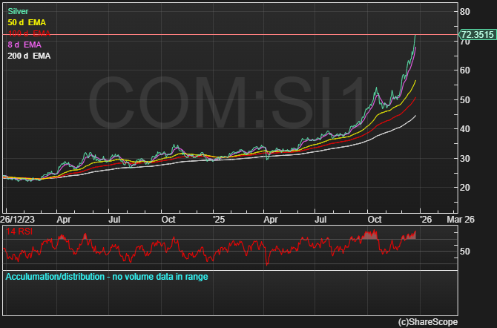Click the RSI 50 level axis label

465,252
